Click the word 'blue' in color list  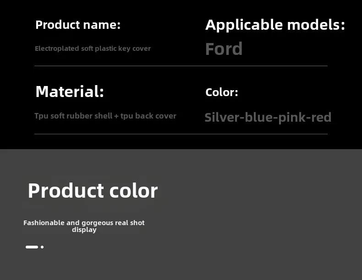click(258, 117)
